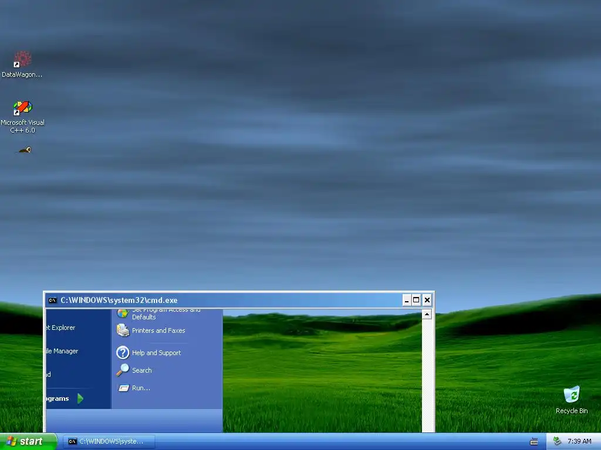Open Set Program Access and Defaults
The height and width of the screenshot is (450, 601).
158,314
